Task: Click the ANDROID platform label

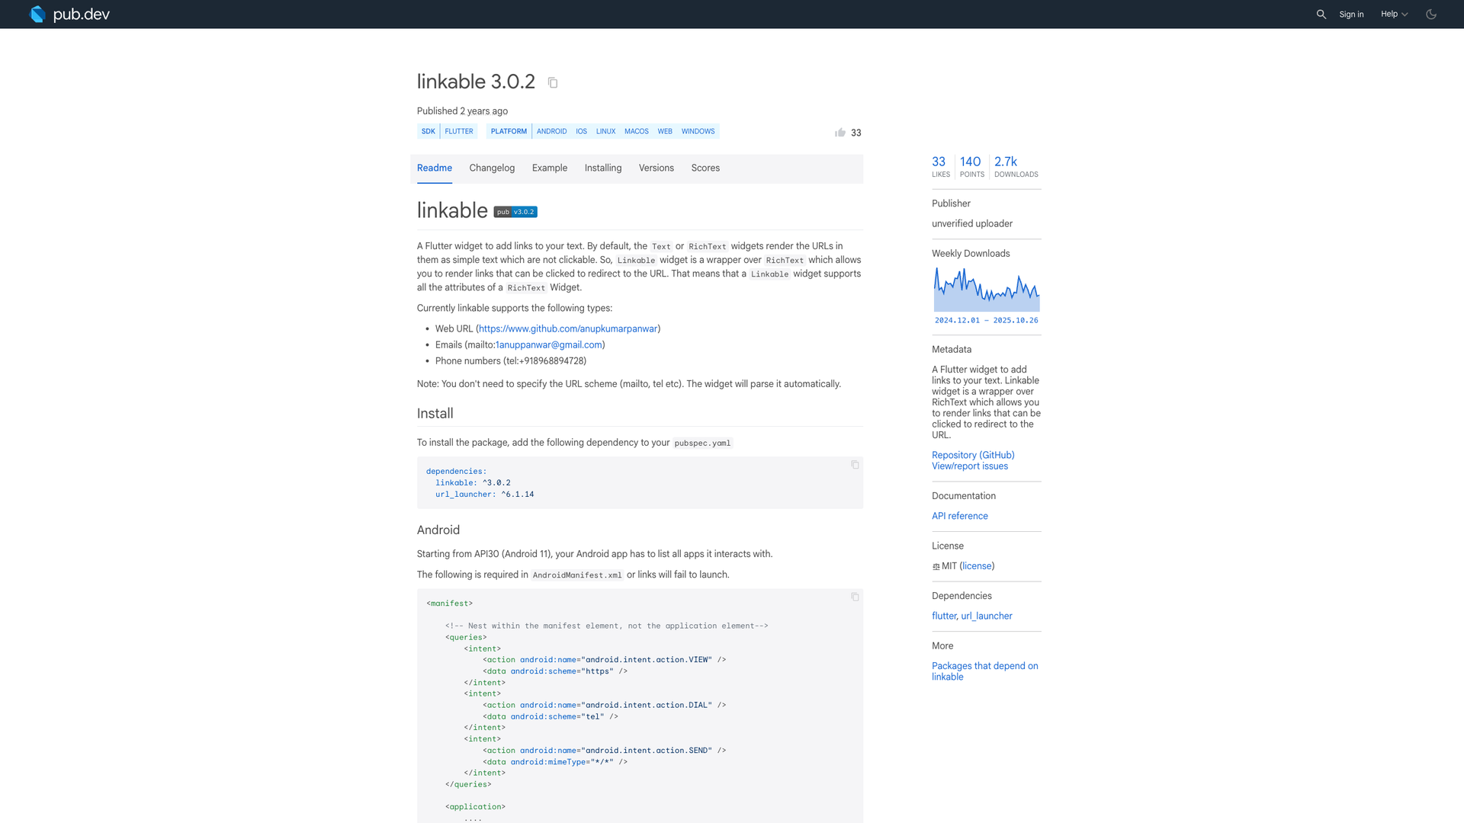Action: point(551,131)
